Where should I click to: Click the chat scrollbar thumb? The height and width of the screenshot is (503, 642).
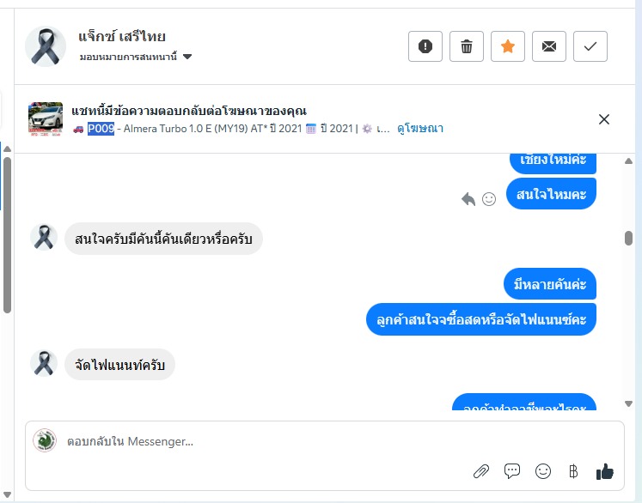628,239
